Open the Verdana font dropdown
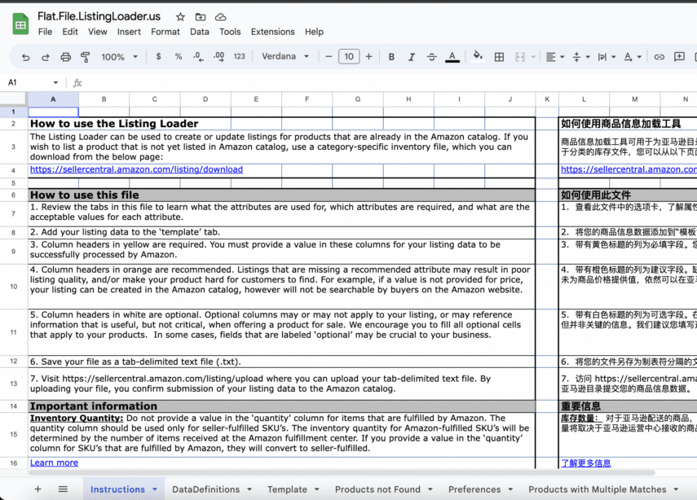This screenshot has width=697, height=500. pyautogui.click(x=285, y=57)
